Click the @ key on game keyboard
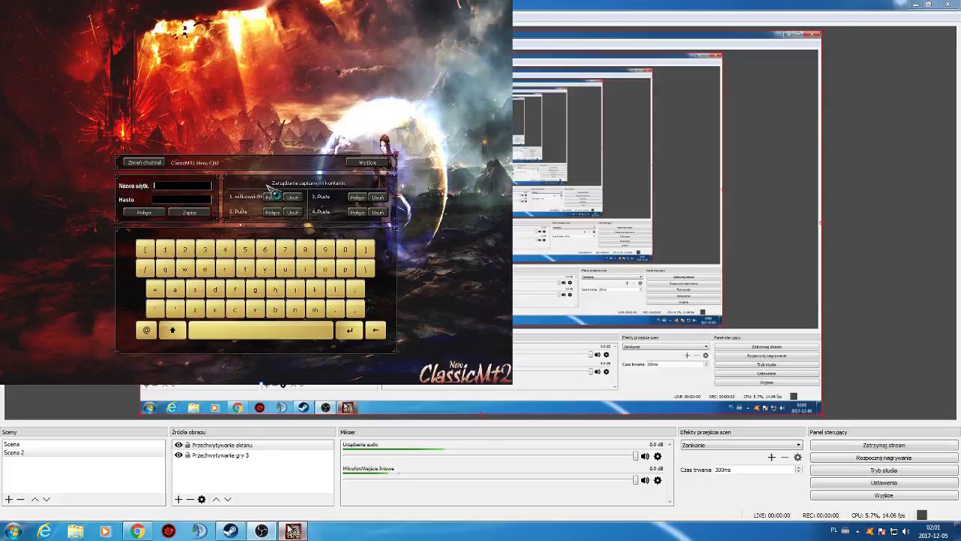961x541 pixels. tap(146, 330)
